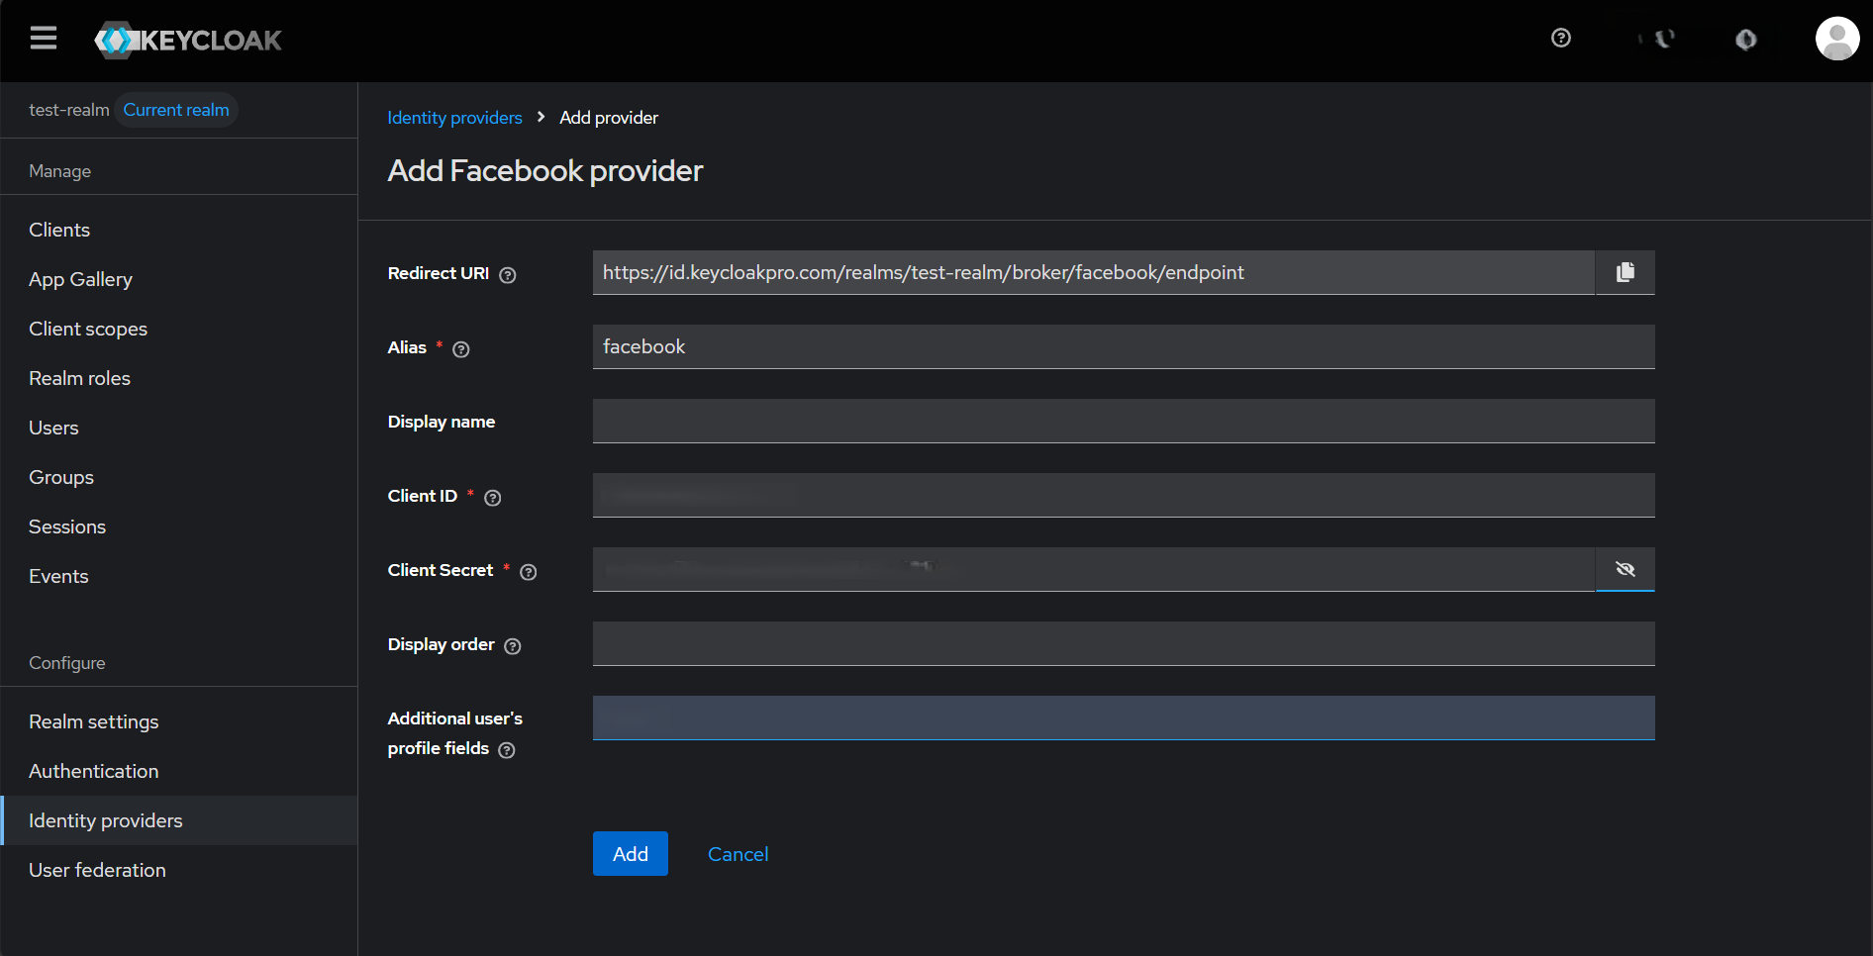Focus the Client ID input field
1873x956 pixels.
[x=1124, y=495]
